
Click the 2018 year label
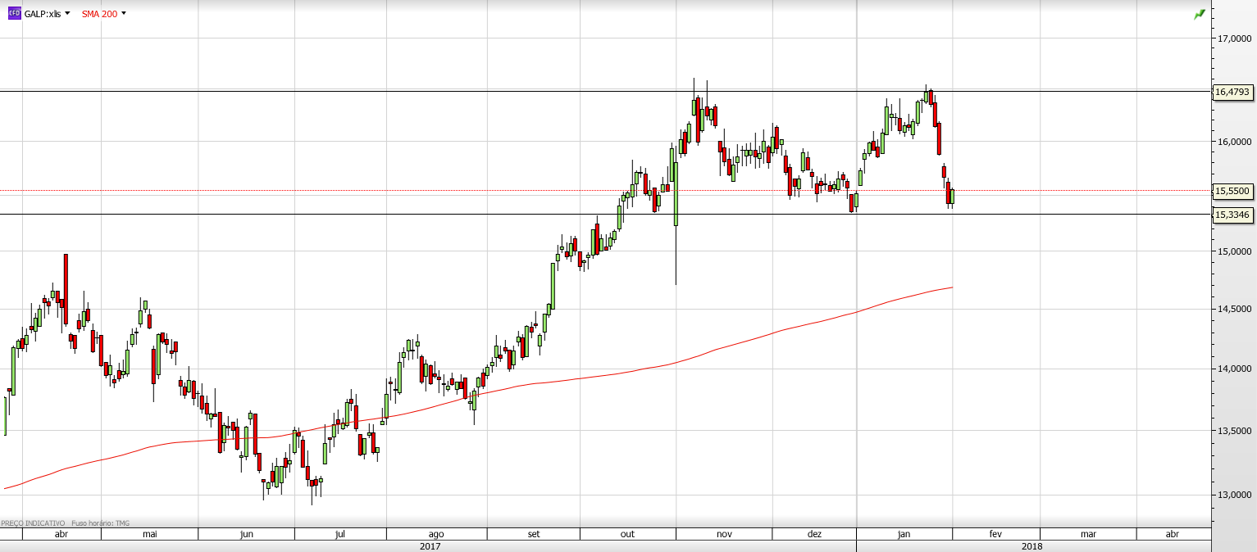click(1032, 546)
